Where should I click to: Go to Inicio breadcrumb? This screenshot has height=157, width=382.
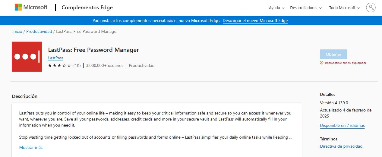point(17,31)
